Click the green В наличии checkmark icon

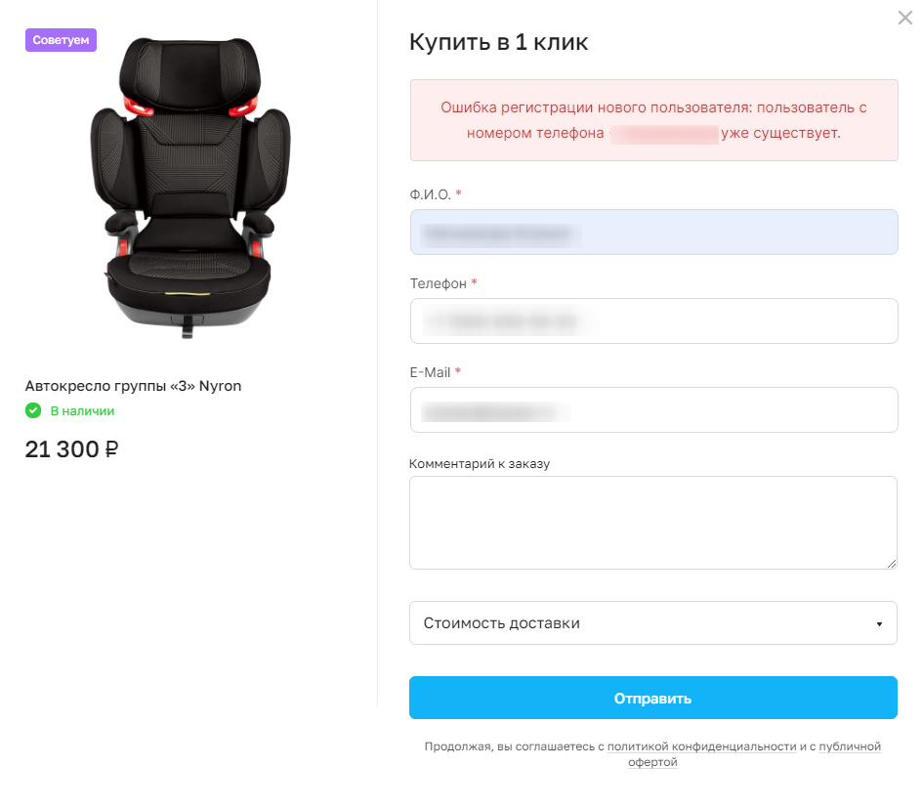(33, 410)
